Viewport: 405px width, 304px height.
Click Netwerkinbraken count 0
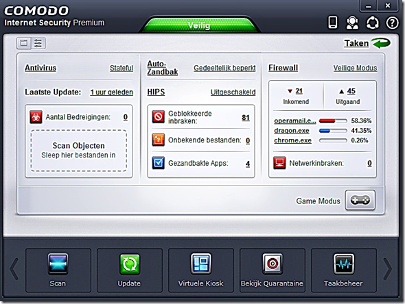[369, 164]
